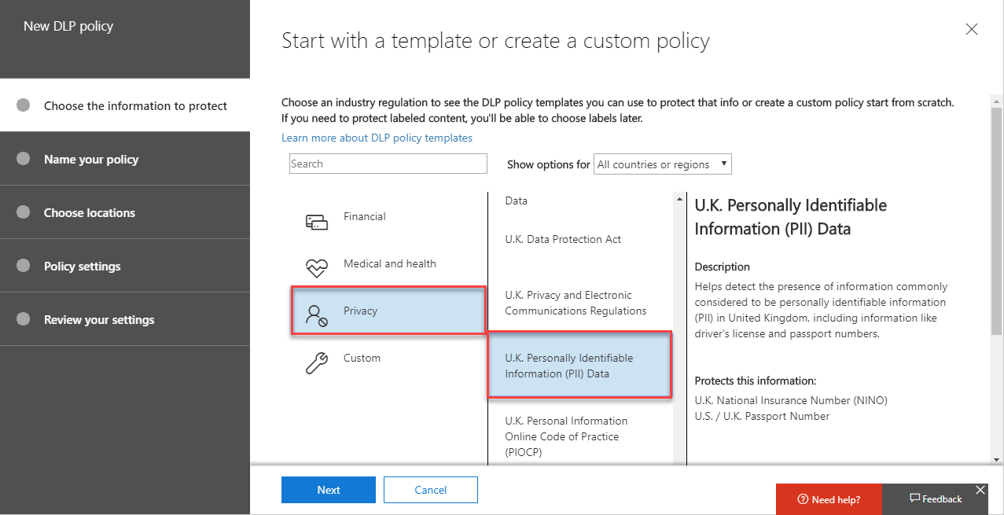The height and width of the screenshot is (515, 1004).
Task: Open the Feedback button
Action: 936,499
